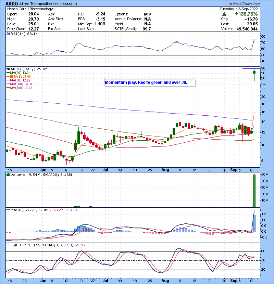Click the MACD(8,17,9) indicator label
The width and height of the screenshot is (274, 284).
point(24,210)
